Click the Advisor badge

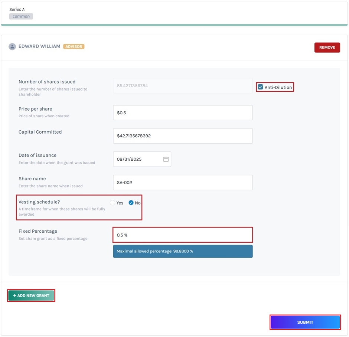tap(74, 47)
